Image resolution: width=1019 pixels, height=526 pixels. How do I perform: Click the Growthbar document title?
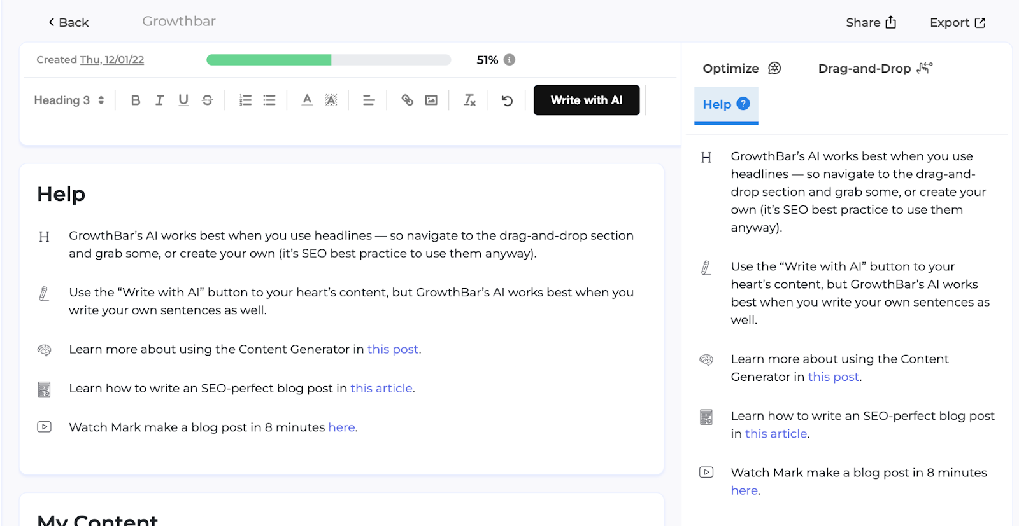pyautogui.click(x=179, y=22)
